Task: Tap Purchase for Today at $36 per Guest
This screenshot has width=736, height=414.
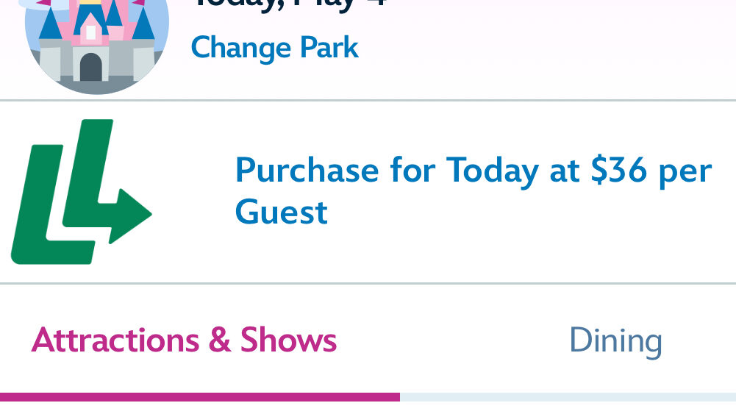Action: pyautogui.click(x=474, y=191)
